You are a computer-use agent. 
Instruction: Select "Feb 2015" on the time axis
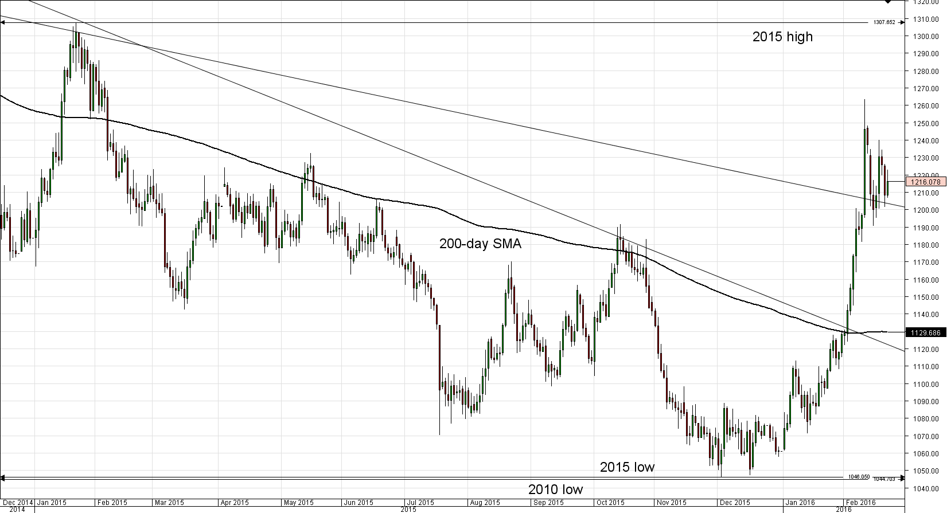112,503
